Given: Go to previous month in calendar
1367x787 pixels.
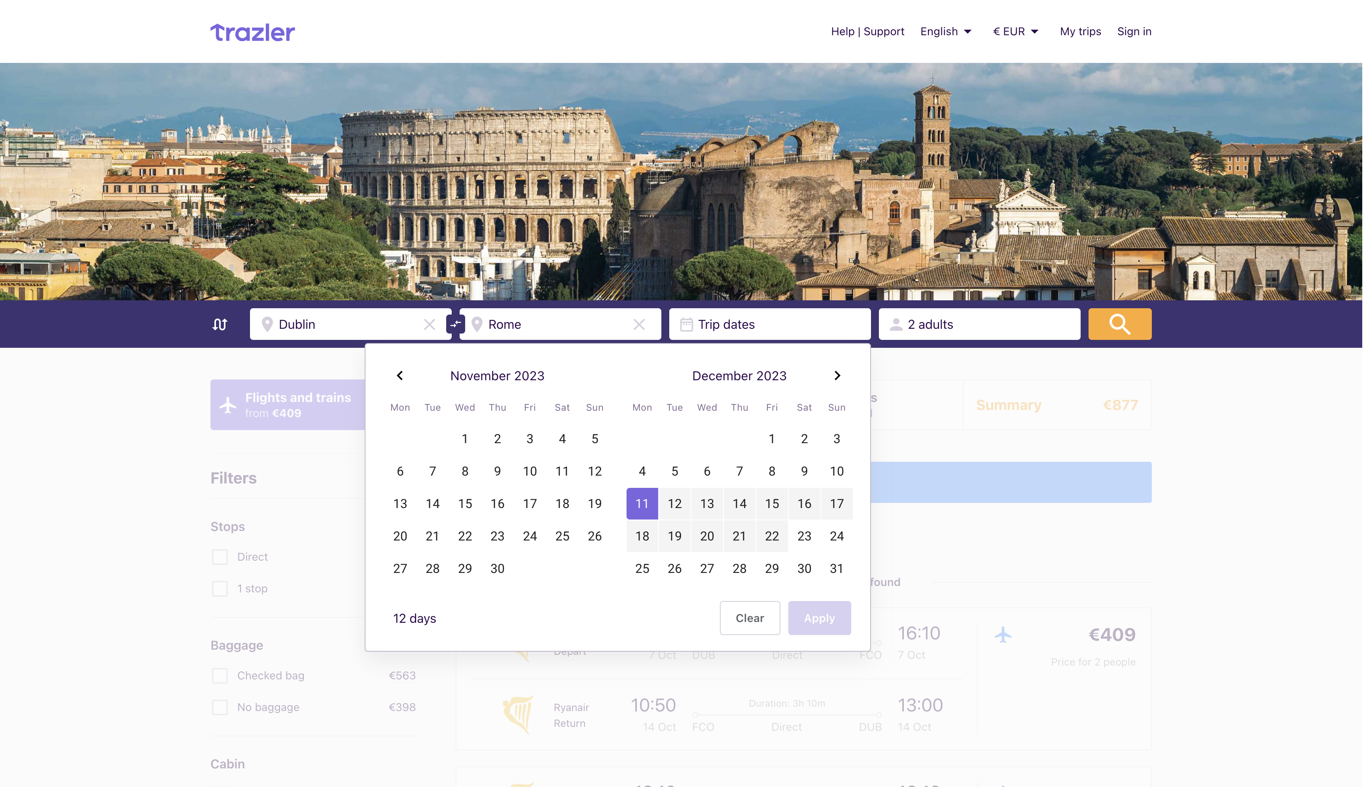Looking at the screenshot, I should tap(400, 375).
